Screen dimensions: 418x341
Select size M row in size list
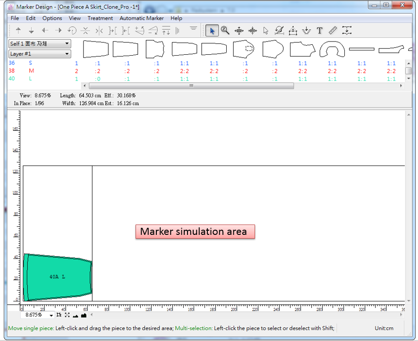click(31, 71)
